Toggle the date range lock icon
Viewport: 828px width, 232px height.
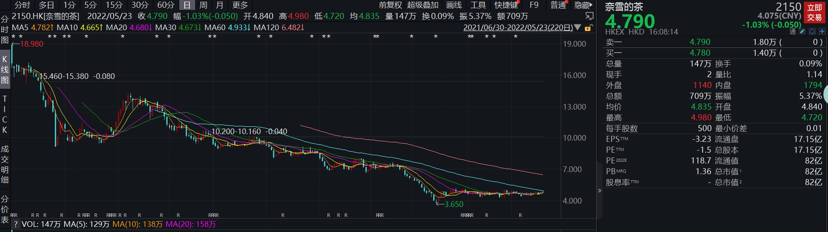tap(588, 28)
